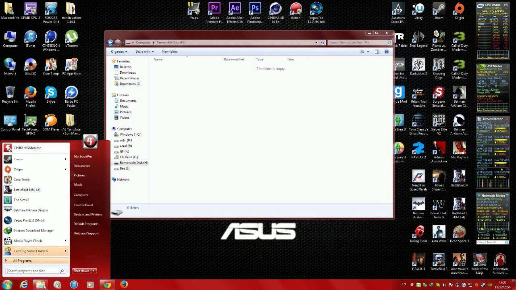Click the Windows Start orb

coord(7,285)
